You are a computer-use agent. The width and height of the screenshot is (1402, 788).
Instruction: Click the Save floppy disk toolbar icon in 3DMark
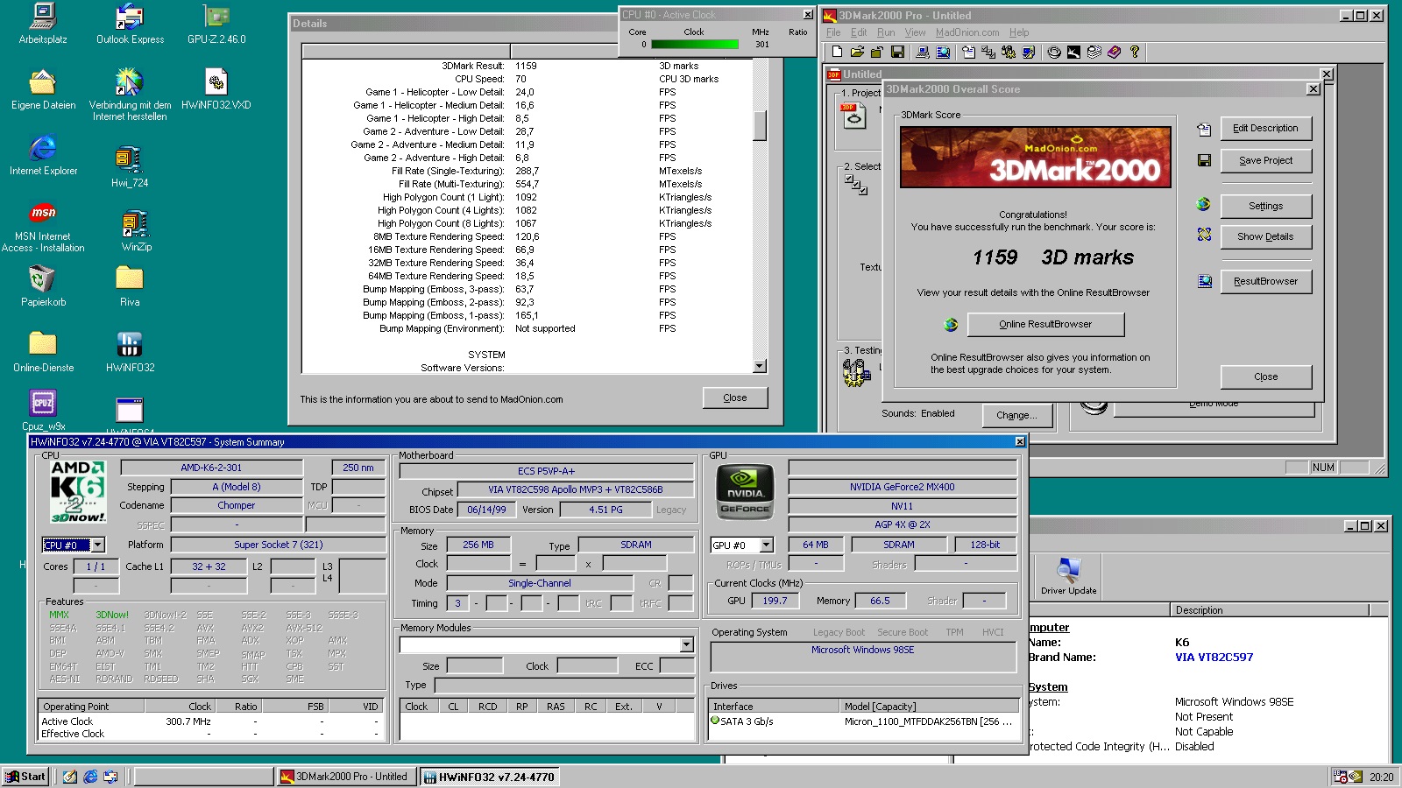point(897,53)
